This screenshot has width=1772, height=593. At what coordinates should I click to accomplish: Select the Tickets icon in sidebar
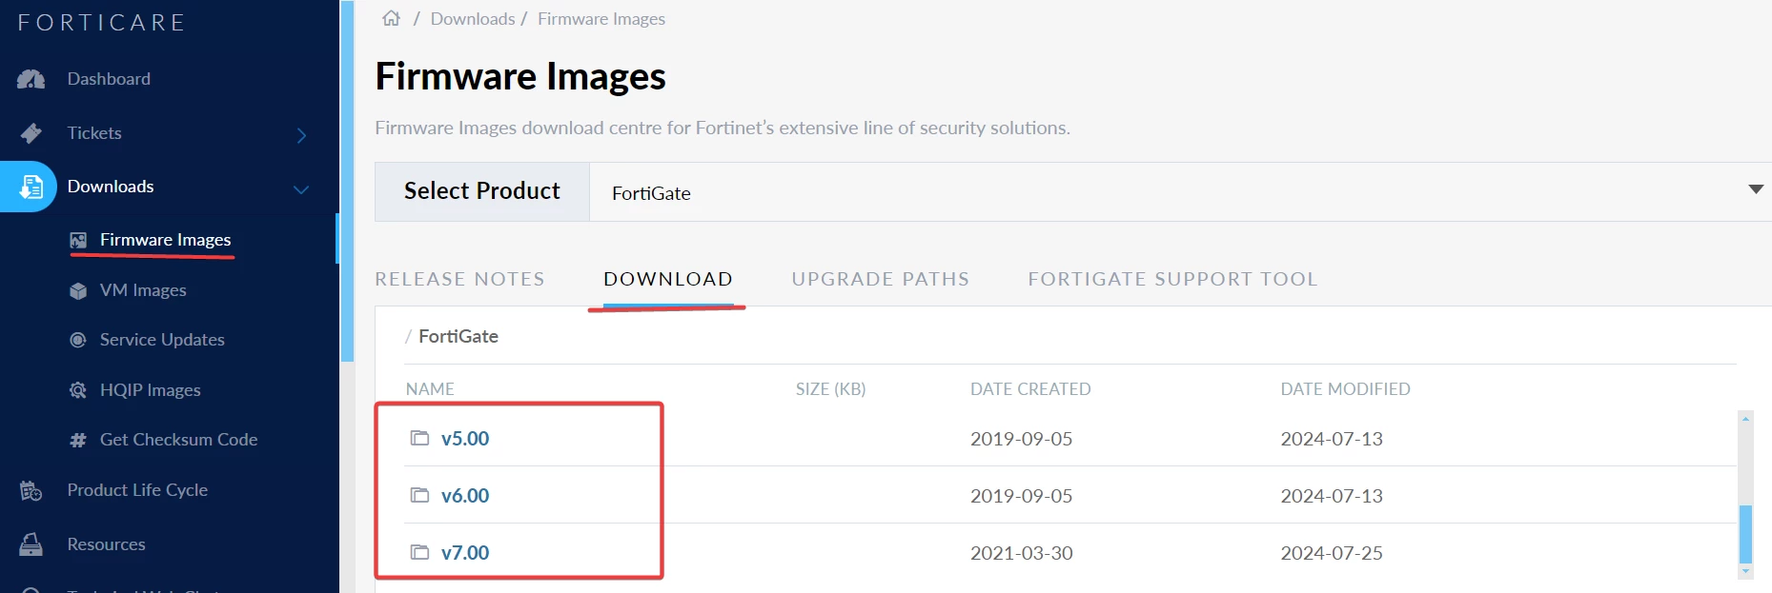click(31, 133)
